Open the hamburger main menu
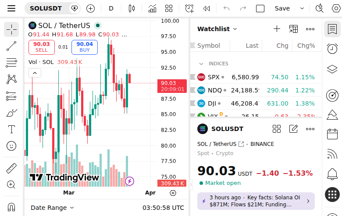Screen dimensions: 342x216 tap(11, 8)
